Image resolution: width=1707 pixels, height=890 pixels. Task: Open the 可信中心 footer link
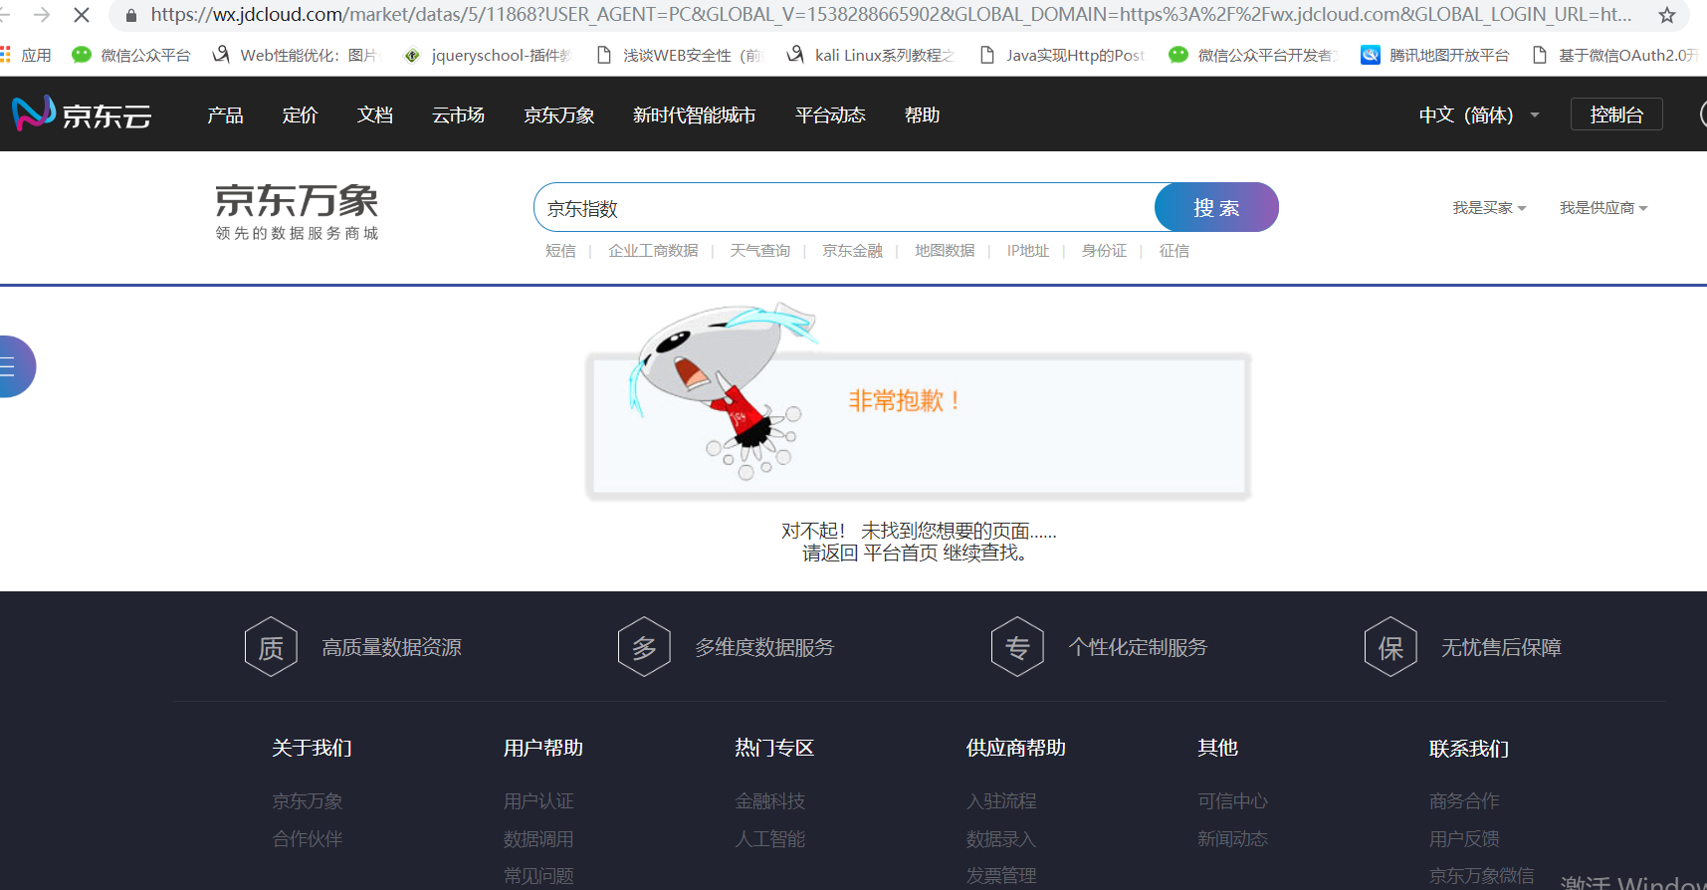point(1233,800)
